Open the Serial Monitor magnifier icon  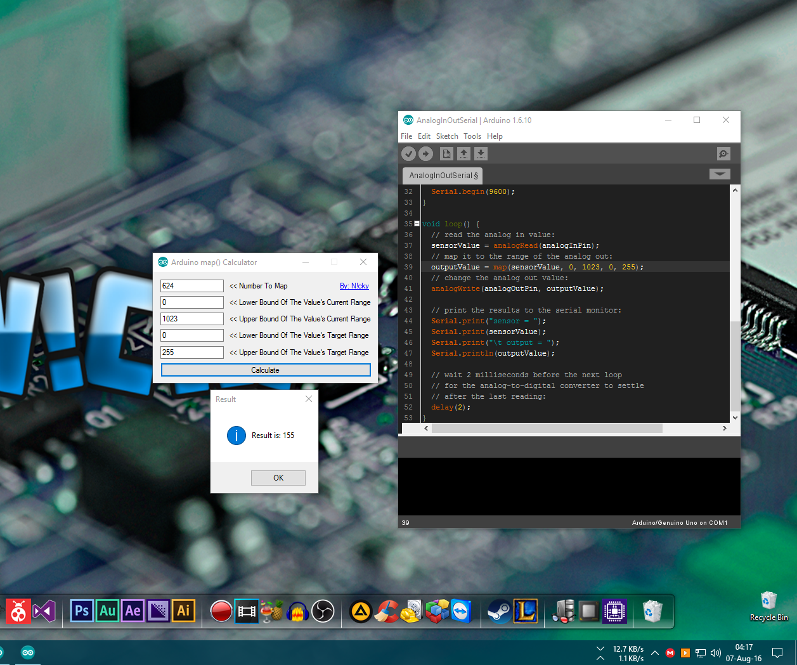723,153
